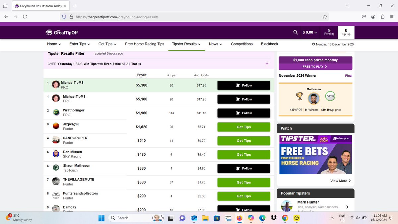The height and width of the screenshot is (224, 398).
Task: Open the Firefox View icon
Action: (x=5, y=6)
